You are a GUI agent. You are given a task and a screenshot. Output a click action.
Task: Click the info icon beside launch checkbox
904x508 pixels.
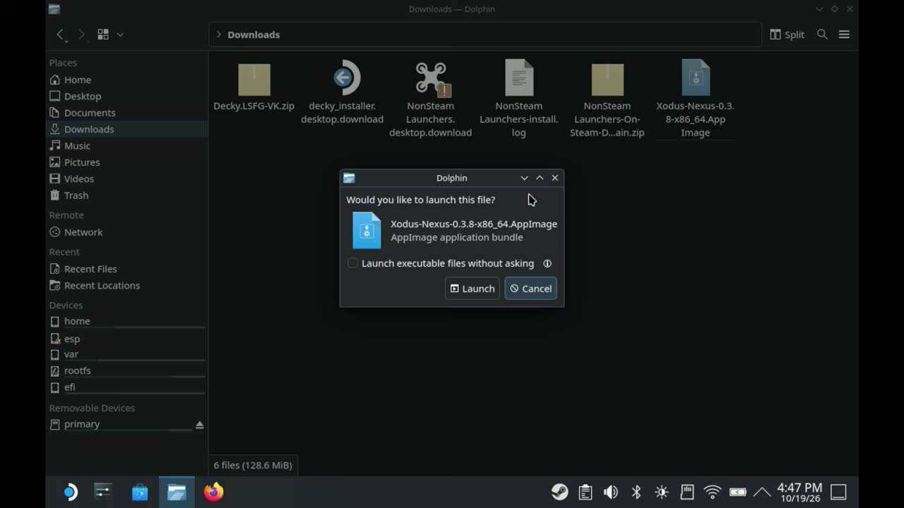[547, 263]
